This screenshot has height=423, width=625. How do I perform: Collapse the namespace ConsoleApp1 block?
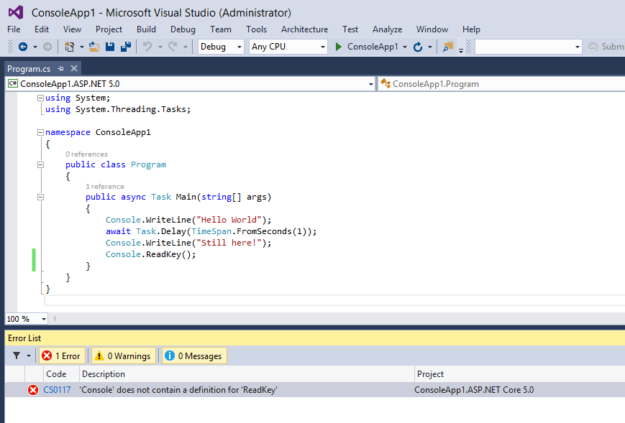pyautogui.click(x=40, y=133)
